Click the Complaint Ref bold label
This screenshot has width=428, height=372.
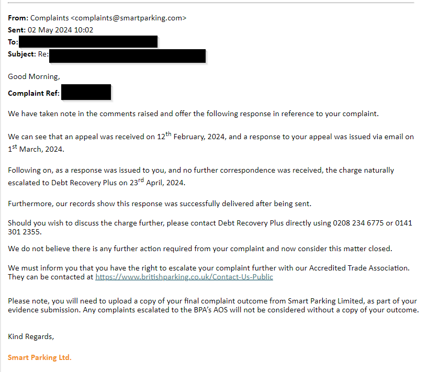33,93
